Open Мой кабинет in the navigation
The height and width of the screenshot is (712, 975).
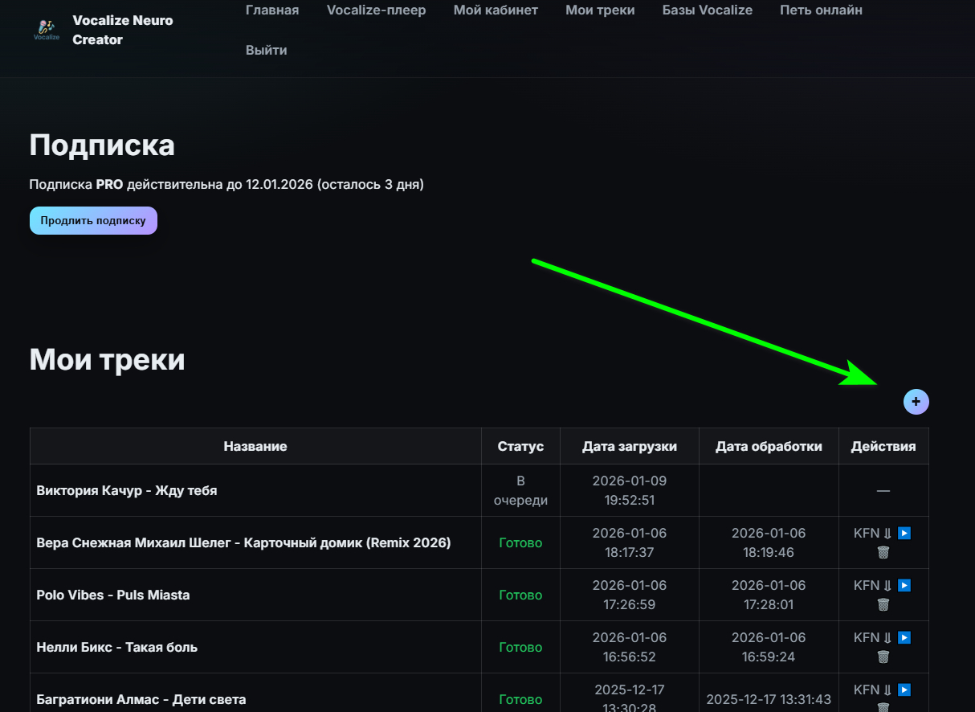[x=496, y=10]
